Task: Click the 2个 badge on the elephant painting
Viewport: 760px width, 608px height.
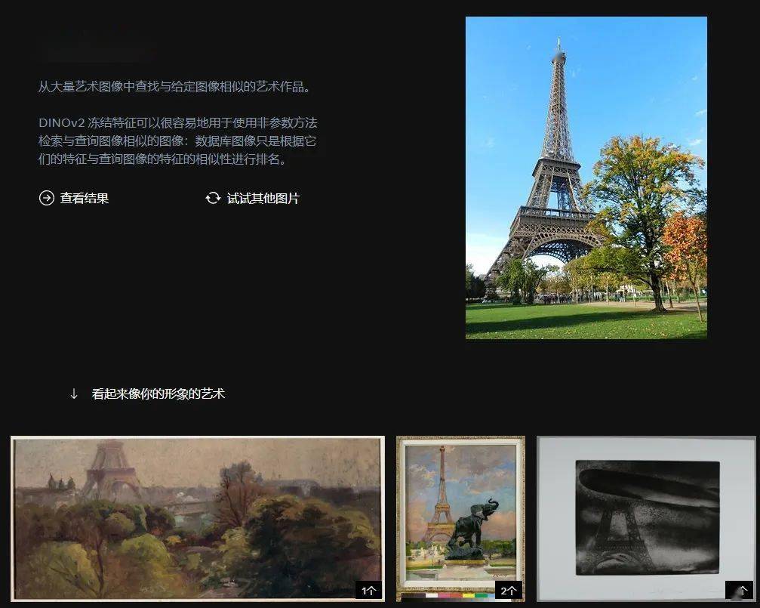Action: pos(508,590)
